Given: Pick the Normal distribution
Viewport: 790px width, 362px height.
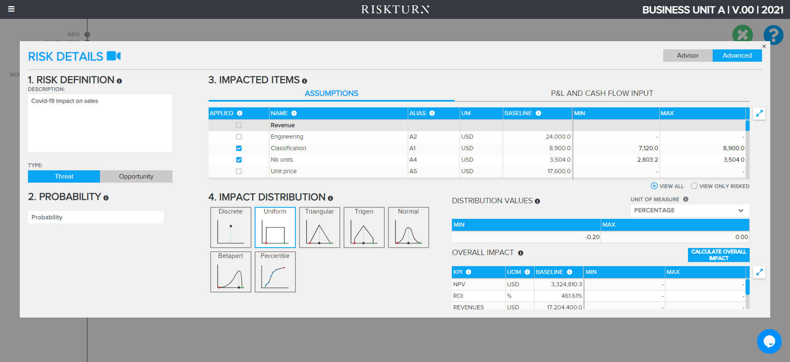Looking at the screenshot, I should [408, 227].
